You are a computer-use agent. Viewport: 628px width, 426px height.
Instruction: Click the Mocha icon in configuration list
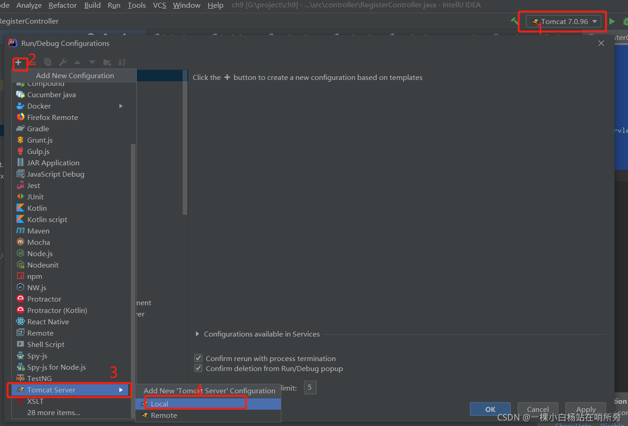pos(20,242)
